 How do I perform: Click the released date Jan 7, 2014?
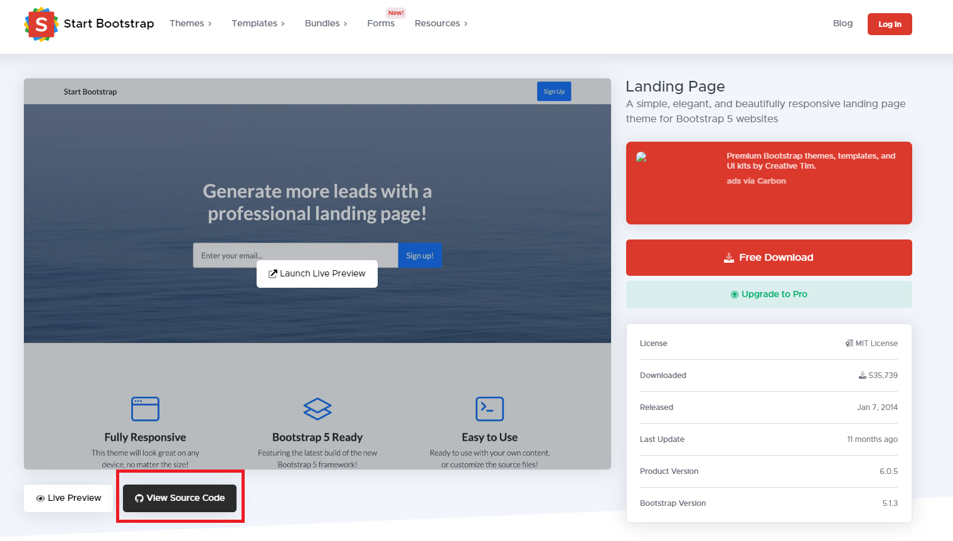877,407
